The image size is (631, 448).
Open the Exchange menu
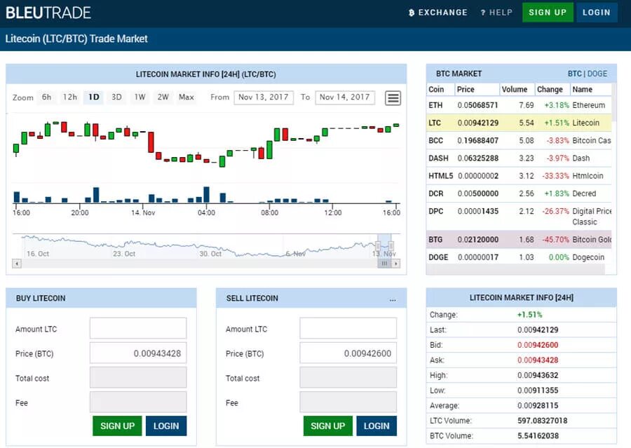pyautogui.click(x=437, y=13)
